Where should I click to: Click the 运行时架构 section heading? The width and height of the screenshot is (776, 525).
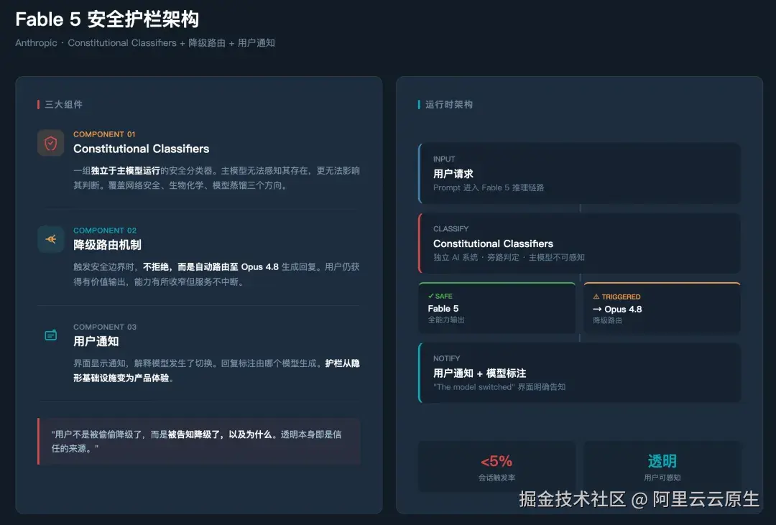(x=449, y=104)
